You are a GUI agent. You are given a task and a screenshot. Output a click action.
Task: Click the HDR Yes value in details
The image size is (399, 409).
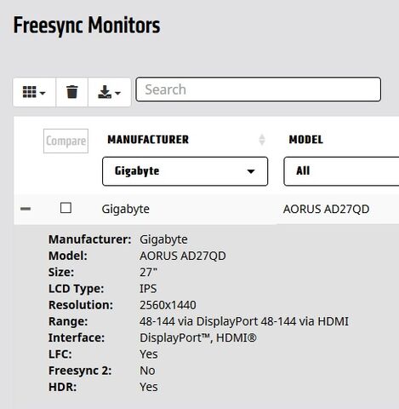149,387
